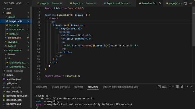Screen dimensions: 195x109
Task: Switch to the page.js issues tab
Action: tap(49, 3)
